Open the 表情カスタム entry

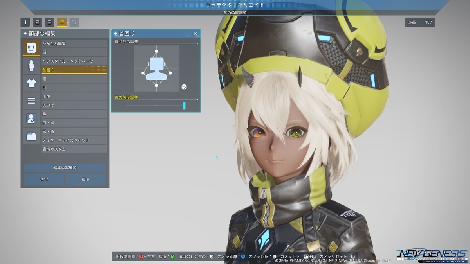coord(74,149)
